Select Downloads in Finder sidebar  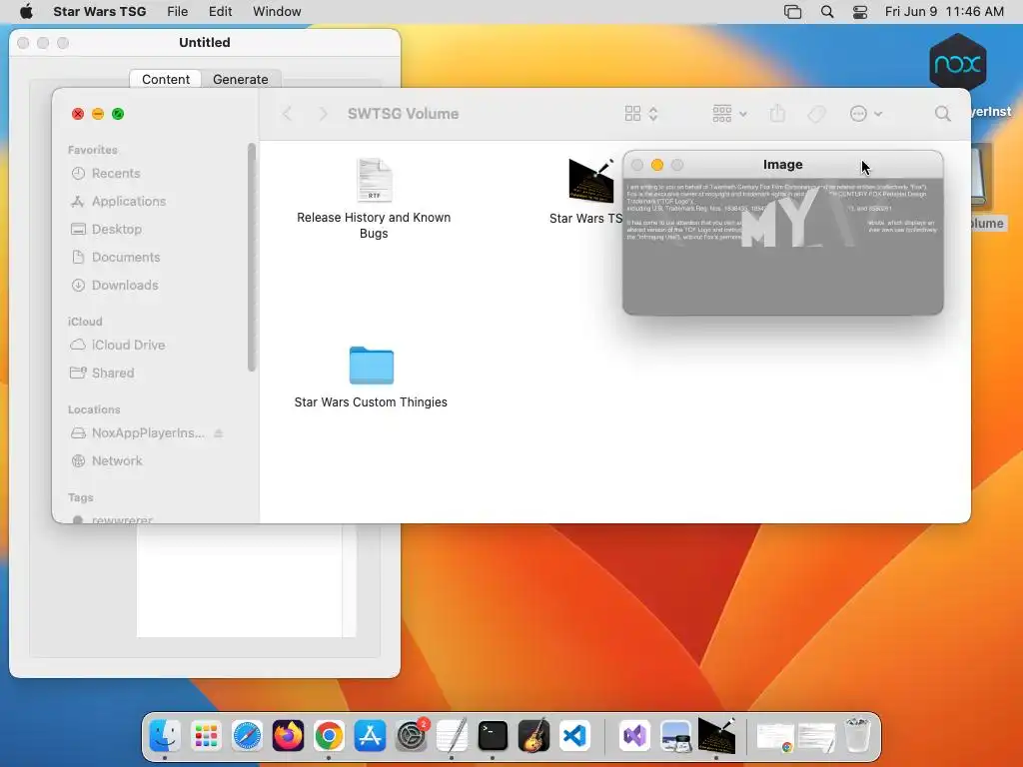125,286
